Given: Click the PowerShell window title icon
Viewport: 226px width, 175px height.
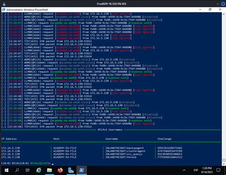Looking at the screenshot, I should pos(3,10).
